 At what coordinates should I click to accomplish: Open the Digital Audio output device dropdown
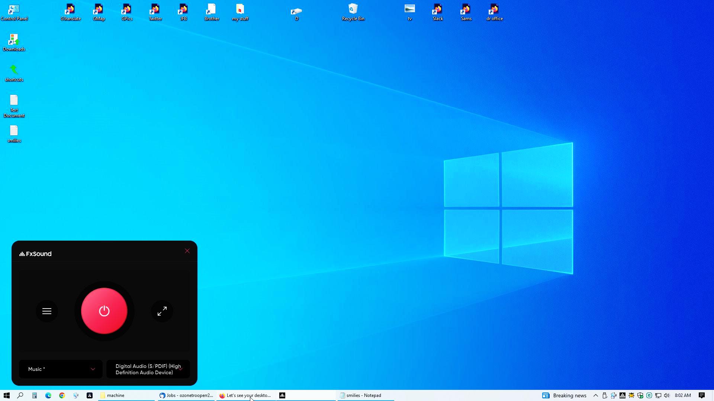click(x=148, y=369)
